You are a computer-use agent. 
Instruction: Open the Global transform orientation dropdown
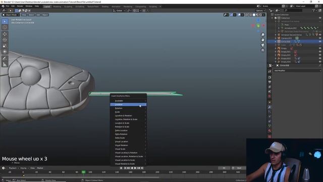[119, 11]
